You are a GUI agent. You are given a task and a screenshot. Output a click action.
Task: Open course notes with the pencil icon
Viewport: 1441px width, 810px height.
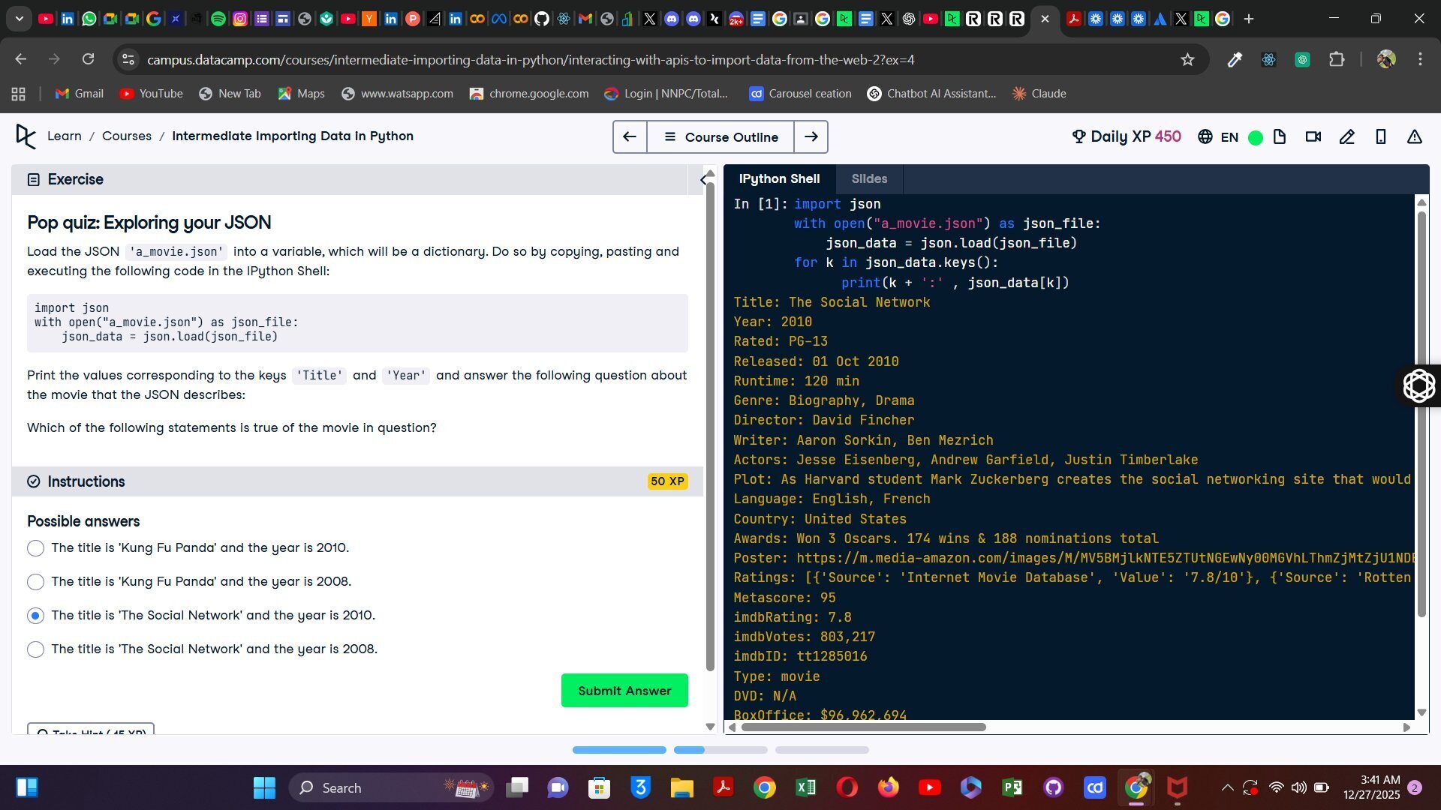[x=1347, y=136]
